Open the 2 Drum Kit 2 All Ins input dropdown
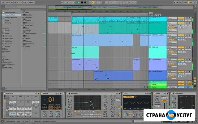The width and height of the screenshot is (198, 124). [172, 23]
